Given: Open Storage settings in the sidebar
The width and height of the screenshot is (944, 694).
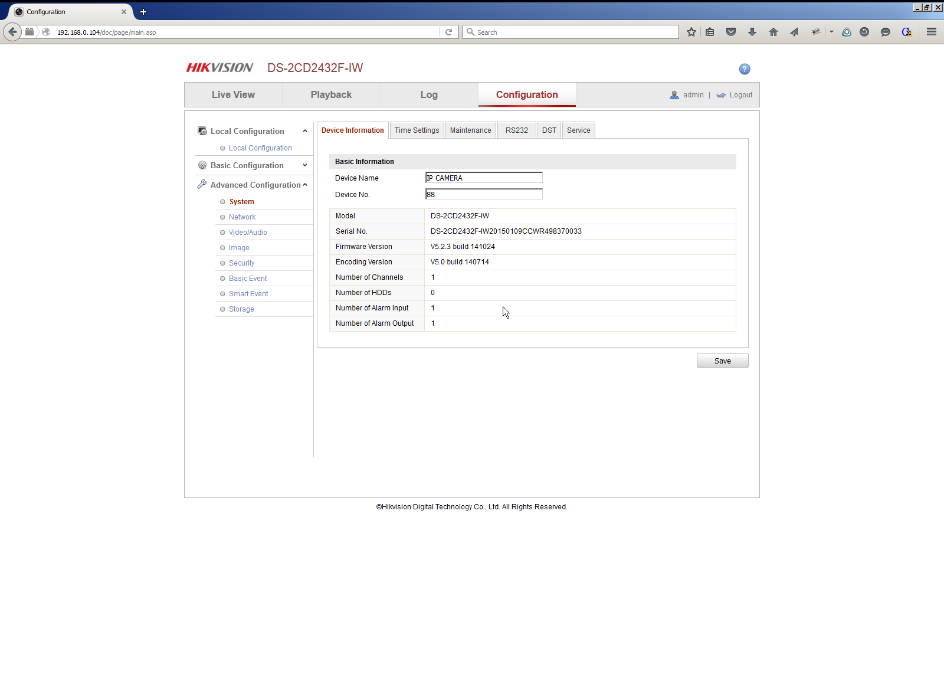Looking at the screenshot, I should point(241,309).
